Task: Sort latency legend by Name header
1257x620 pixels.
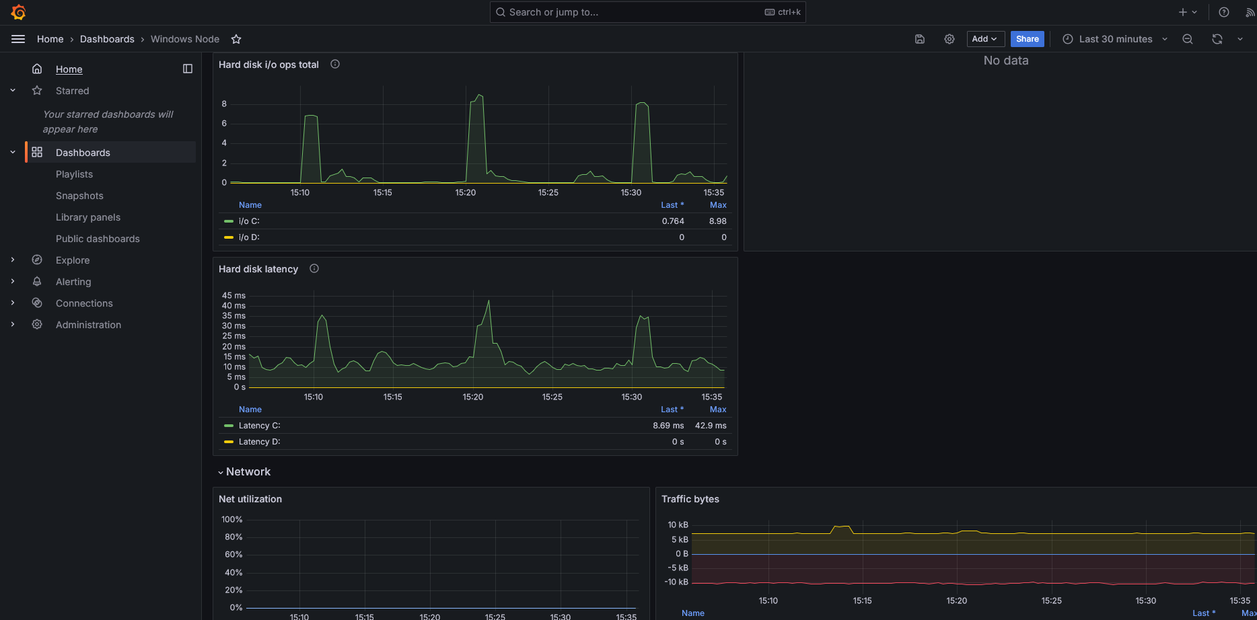Action: [250, 409]
